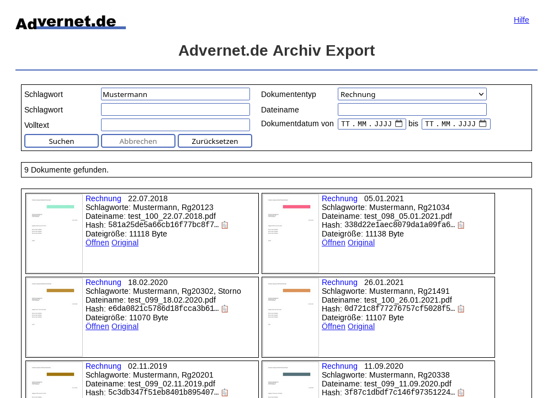Image resolution: width=553 pixels, height=398 pixels.
Task: Open calendar picker for the bis date
Action: click(x=483, y=123)
